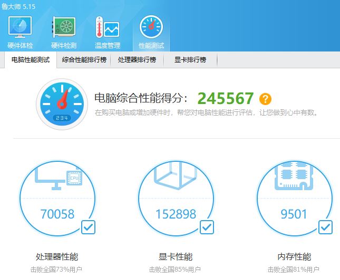Click the 击败全国73%用户 text

coord(56,269)
